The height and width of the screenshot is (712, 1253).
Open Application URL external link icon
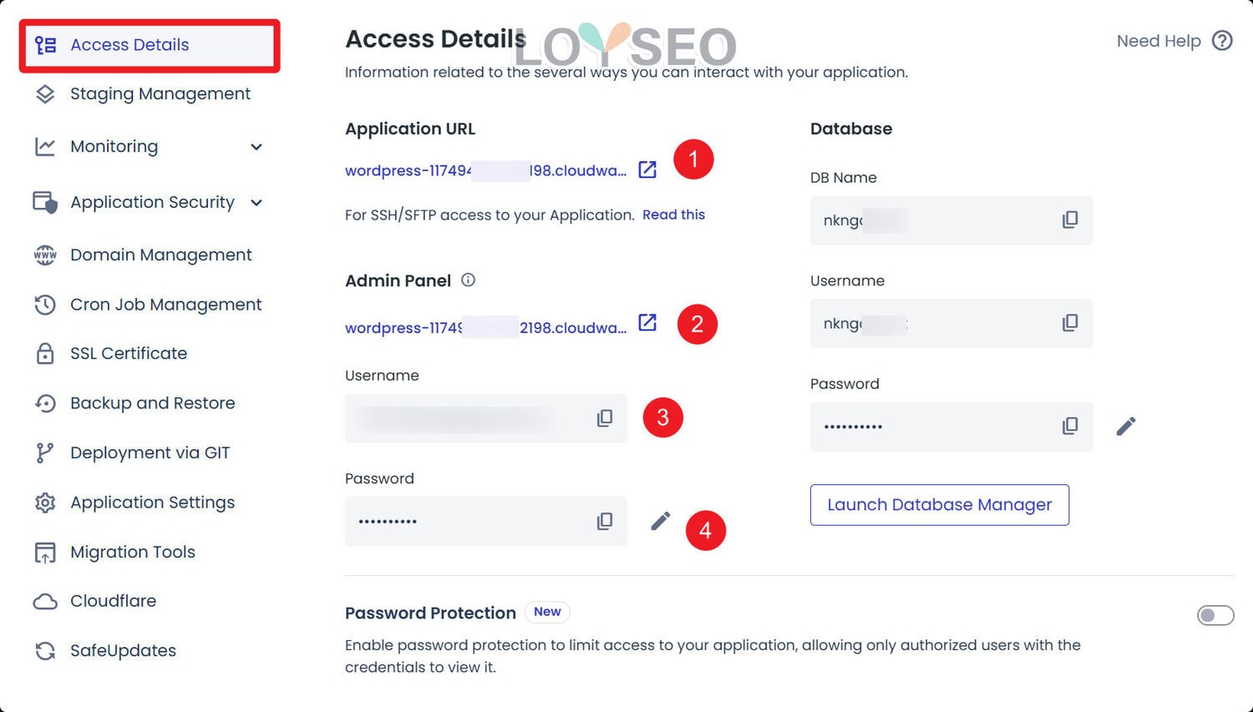point(647,170)
